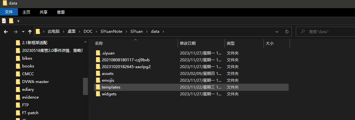Image resolution: width=355 pixels, height=120 pixels.
Task: Navigate to SiYuan in breadcrumb
Action: 137,31
